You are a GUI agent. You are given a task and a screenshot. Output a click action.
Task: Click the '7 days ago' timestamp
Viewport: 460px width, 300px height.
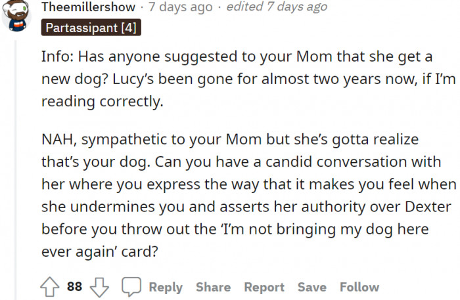[x=181, y=7]
